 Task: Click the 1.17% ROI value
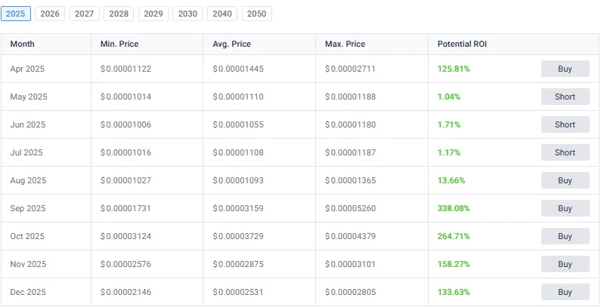click(449, 152)
